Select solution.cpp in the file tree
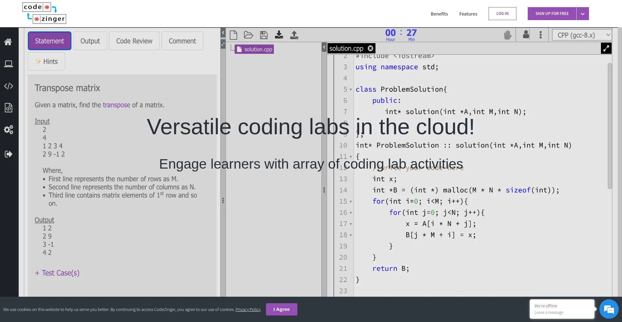The height and width of the screenshot is (322, 622). pos(254,49)
